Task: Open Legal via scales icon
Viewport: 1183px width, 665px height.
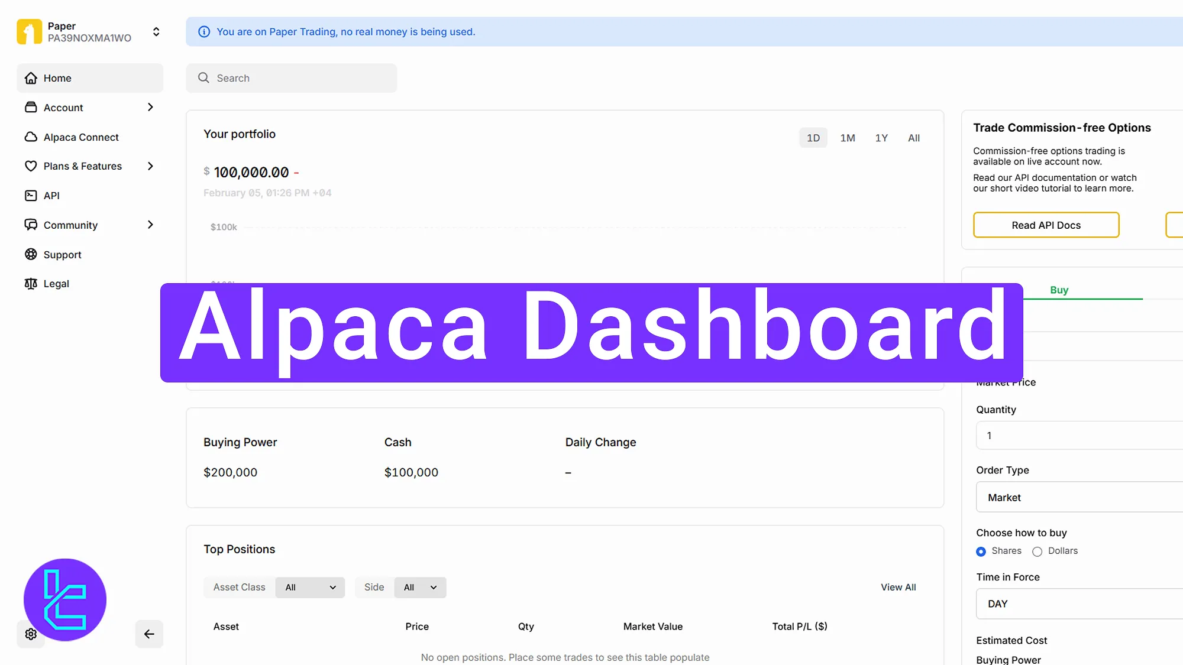Action: click(x=31, y=283)
